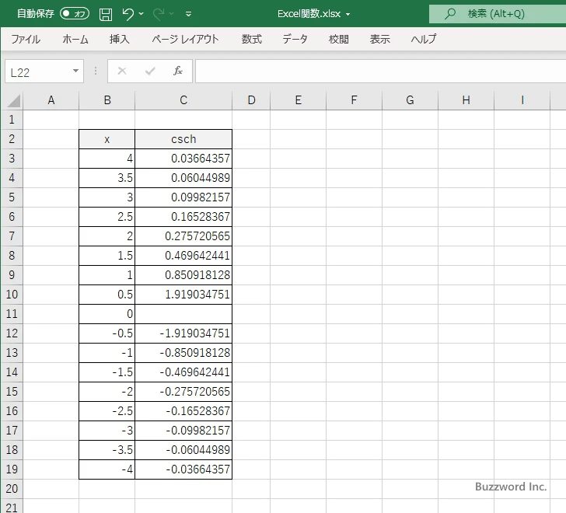Select the cell containing -0.06044989
The width and height of the screenshot is (566, 513).
183,450
